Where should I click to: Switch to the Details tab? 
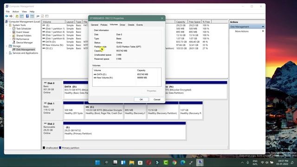[131, 25]
